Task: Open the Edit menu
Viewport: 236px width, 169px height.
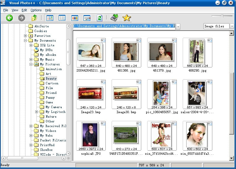Action: pyautogui.click(x=24, y=10)
